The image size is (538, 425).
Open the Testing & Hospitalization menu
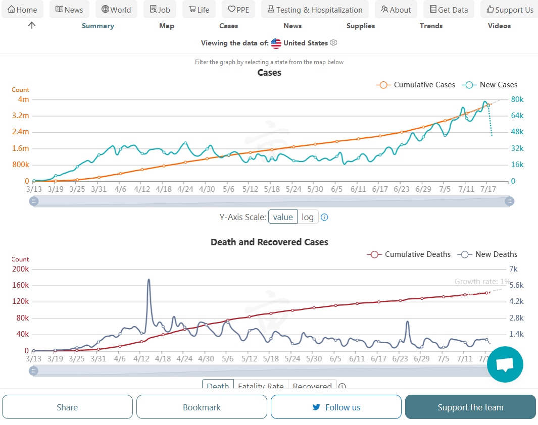point(315,10)
